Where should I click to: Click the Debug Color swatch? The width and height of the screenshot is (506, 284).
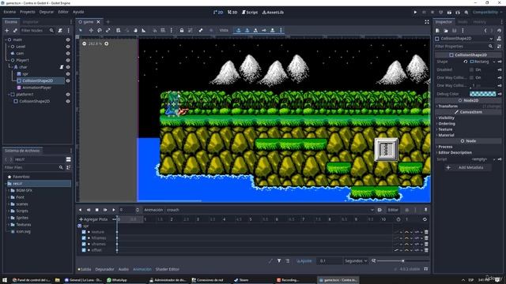click(483, 94)
